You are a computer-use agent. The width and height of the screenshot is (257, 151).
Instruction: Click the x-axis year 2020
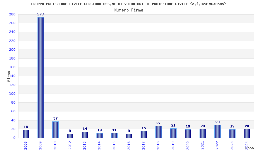coord(188,146)
